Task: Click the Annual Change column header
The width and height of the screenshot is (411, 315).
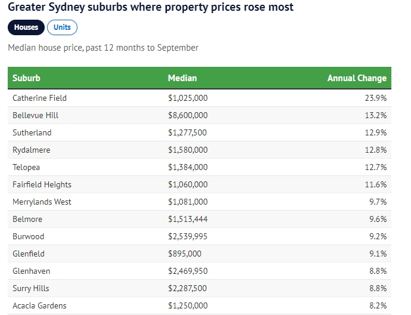Action: click(x=357, y=78)
